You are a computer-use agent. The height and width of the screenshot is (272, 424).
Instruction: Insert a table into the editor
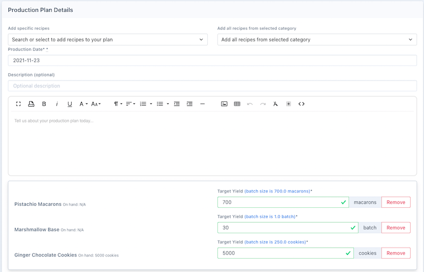tap(237, 104)
